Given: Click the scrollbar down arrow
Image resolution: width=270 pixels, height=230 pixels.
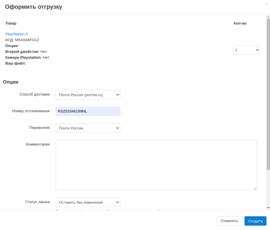Looking at the screenshot, I should click(x=268, y=208).
